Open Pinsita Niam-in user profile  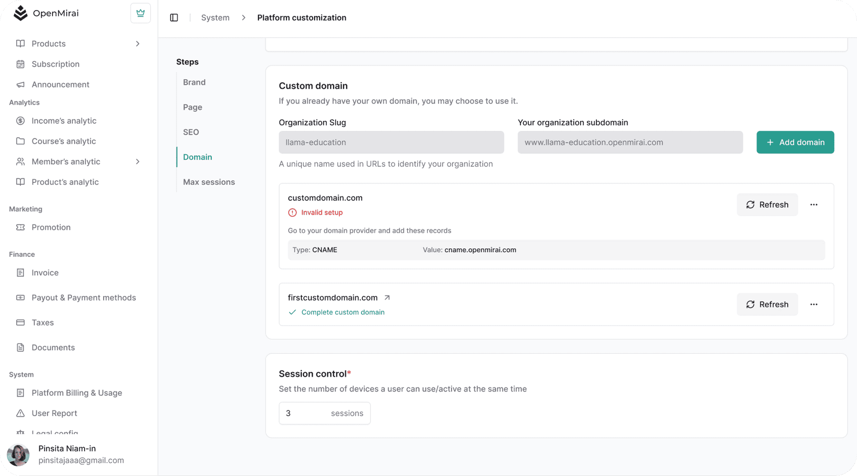click(67, 454)
